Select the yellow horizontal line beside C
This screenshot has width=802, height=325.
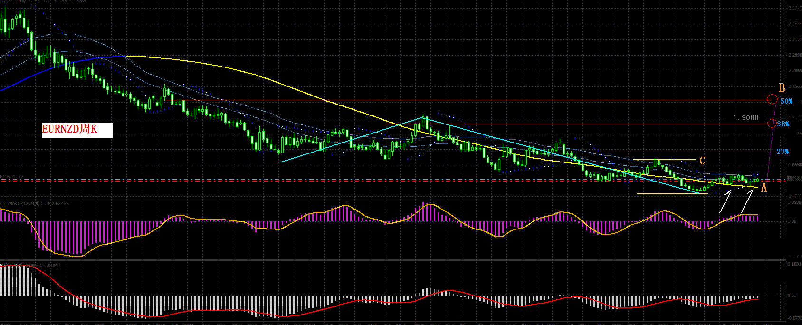[x=664, y=160]
